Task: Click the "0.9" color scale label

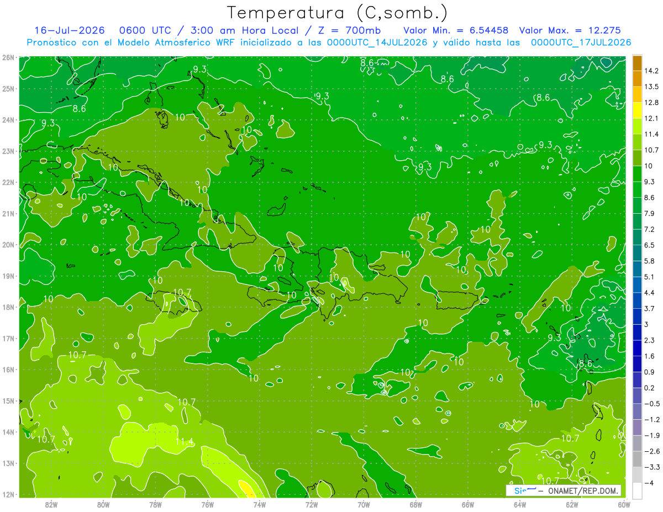Action: tap(649, 371)
